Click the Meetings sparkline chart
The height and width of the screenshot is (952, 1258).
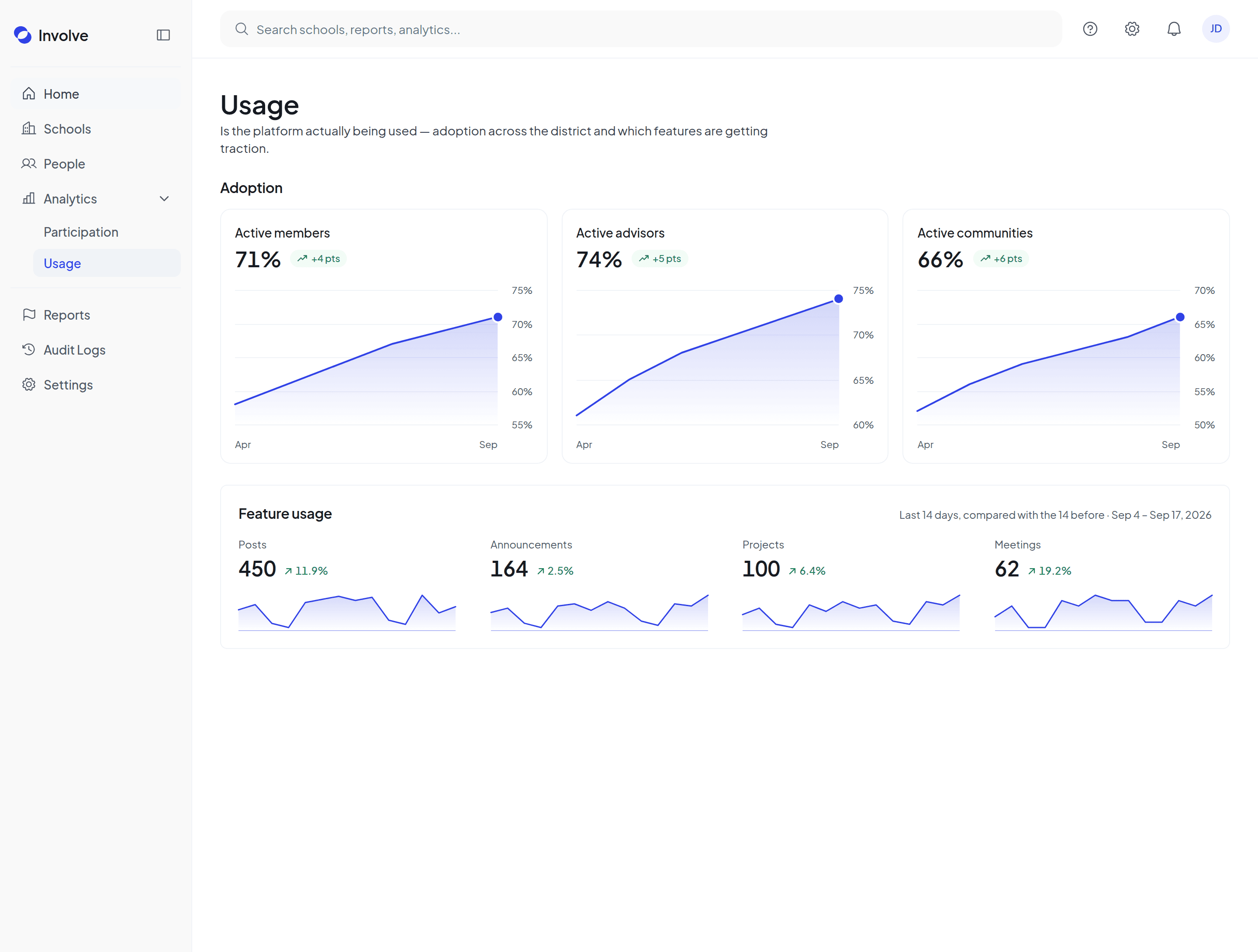coord(1103,613)
